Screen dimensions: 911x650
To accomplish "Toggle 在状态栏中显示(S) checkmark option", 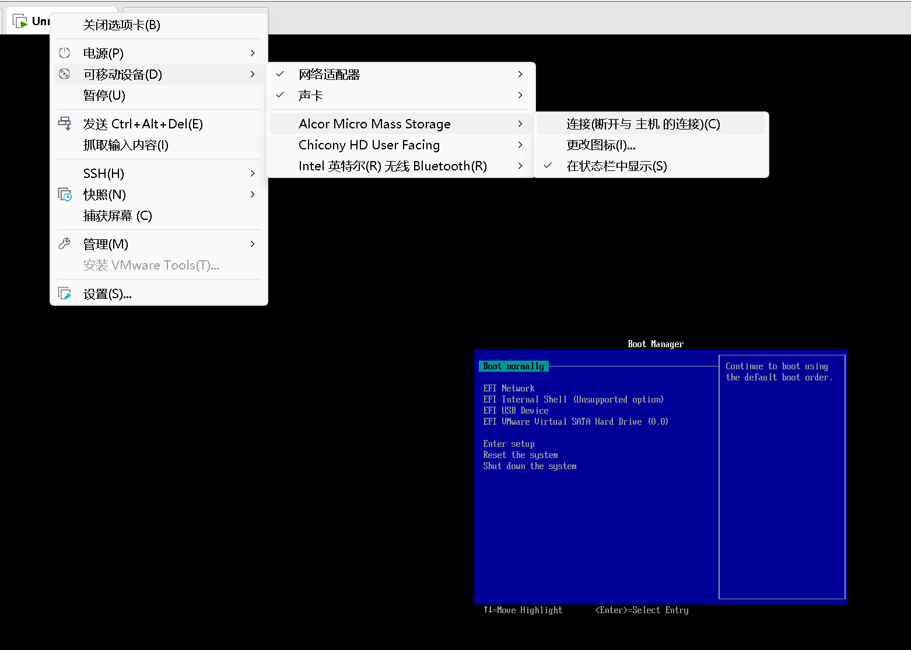I will (x=616, y=166).
